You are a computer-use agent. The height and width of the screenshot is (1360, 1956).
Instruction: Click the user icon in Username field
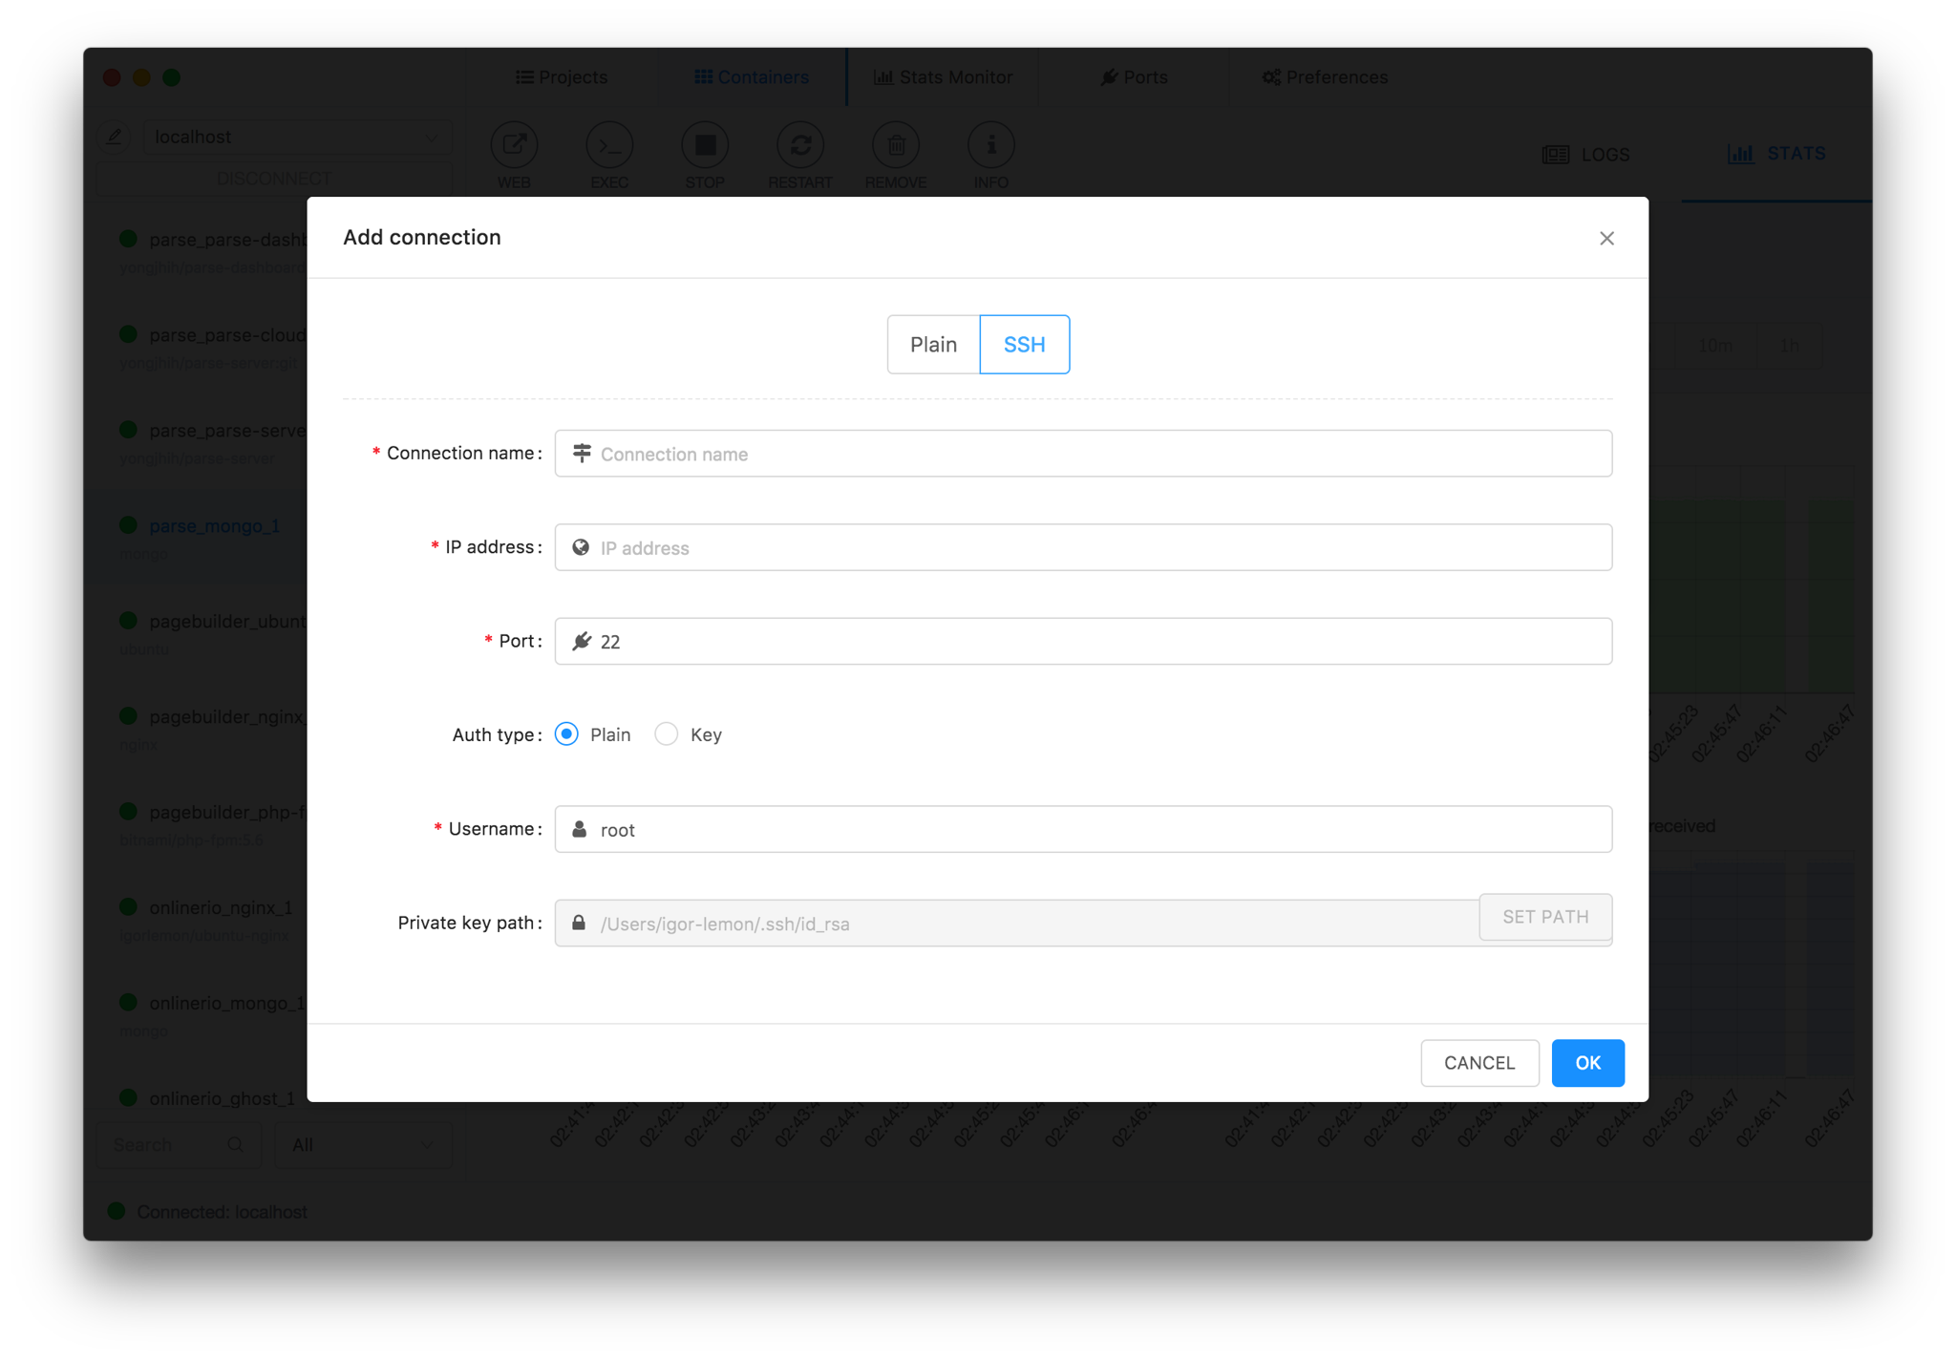pyautogui.click(x=580, y=829)
